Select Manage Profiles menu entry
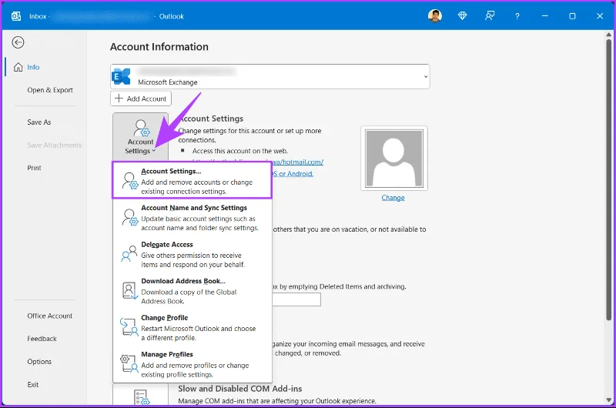This screenshot has height=408, width=616. pos(192,364)
